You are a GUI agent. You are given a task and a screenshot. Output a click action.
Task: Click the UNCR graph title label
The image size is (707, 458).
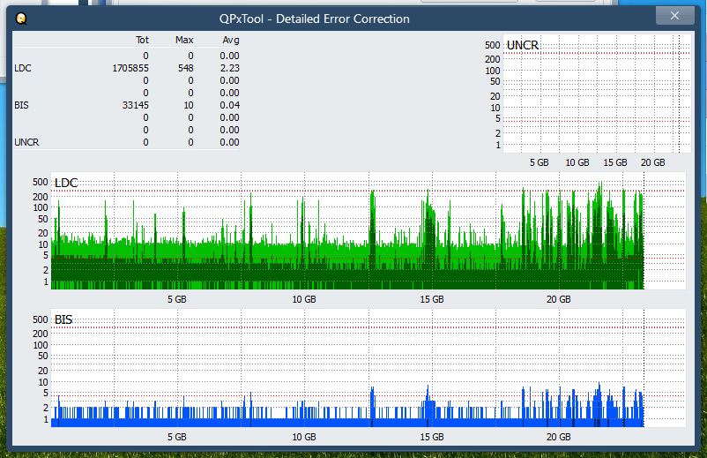[x=523, y=45]
